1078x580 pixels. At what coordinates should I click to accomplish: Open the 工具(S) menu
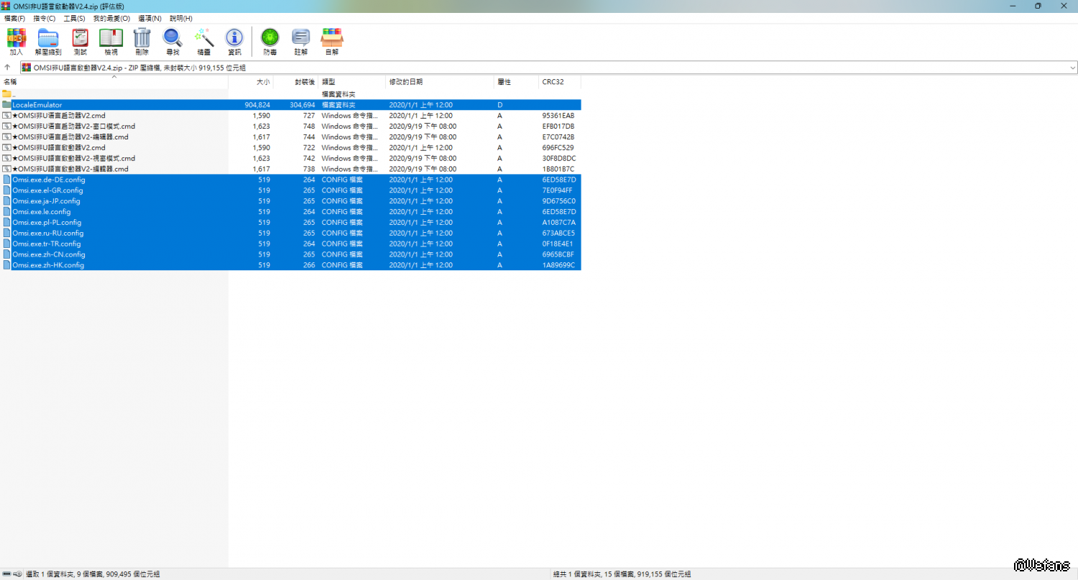(x=74, y=18)
